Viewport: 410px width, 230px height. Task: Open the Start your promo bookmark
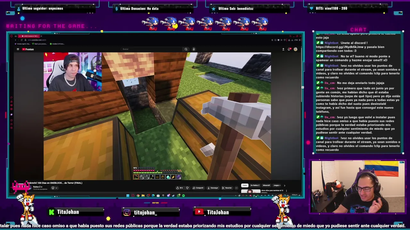pyautogui.click(x=40, y=44)
